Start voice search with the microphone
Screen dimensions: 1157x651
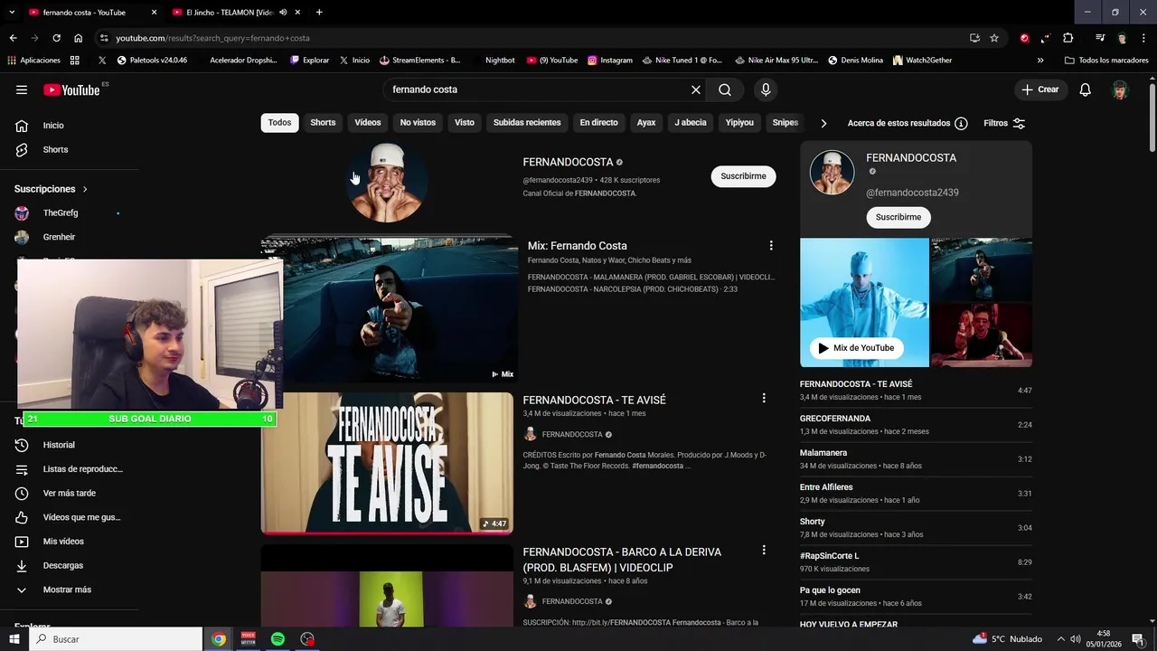[766, 90]
